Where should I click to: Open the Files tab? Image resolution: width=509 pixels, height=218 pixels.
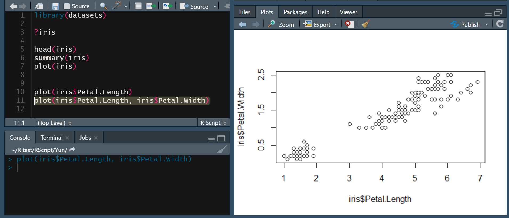tap(245, 12)
